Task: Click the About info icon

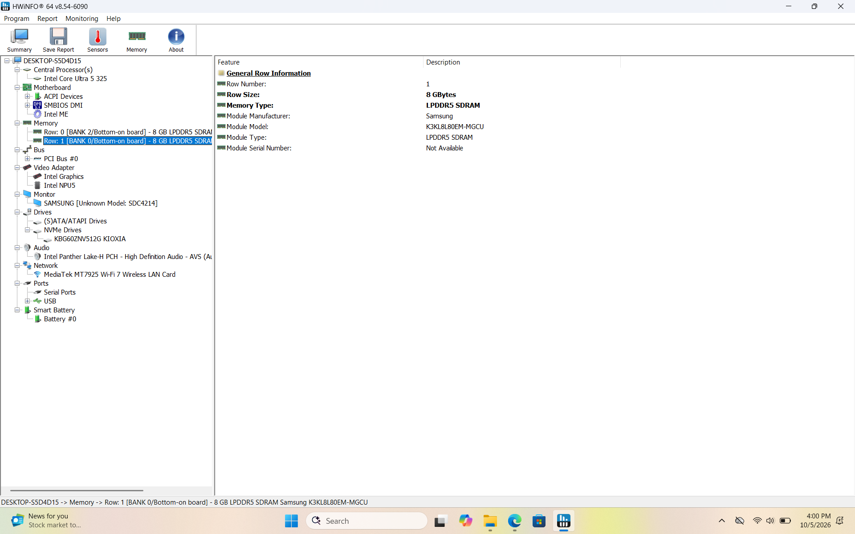Action: [176, 40]
